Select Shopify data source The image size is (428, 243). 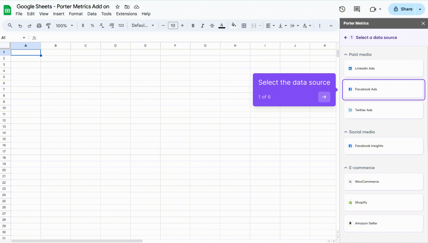point(383,202)
